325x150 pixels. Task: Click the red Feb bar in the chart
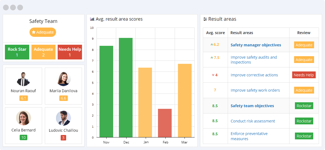165,123
